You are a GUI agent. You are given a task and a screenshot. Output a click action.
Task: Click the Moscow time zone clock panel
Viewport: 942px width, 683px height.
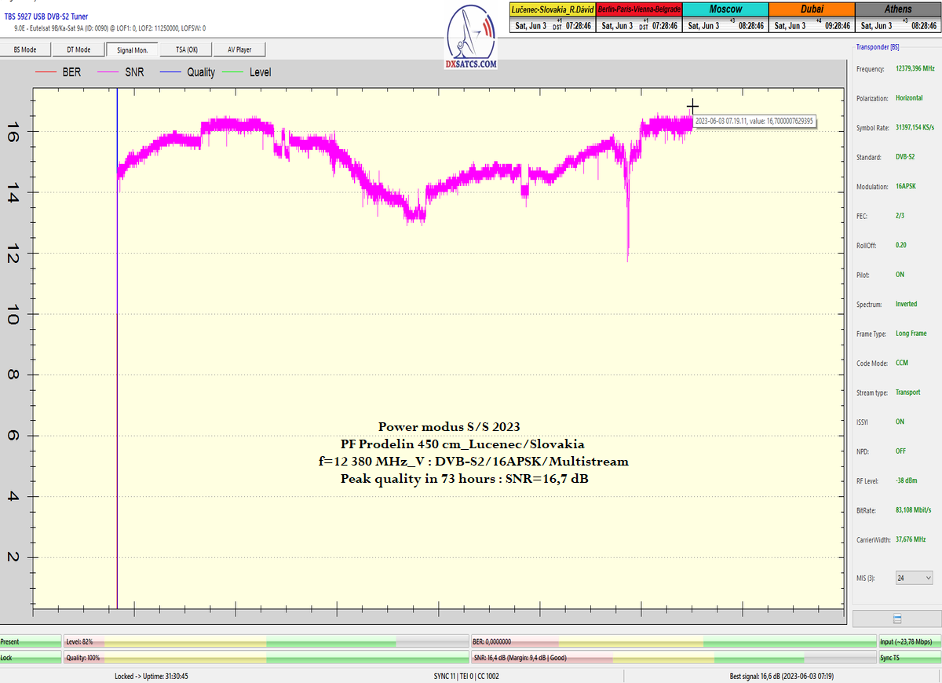coord(725,17)
